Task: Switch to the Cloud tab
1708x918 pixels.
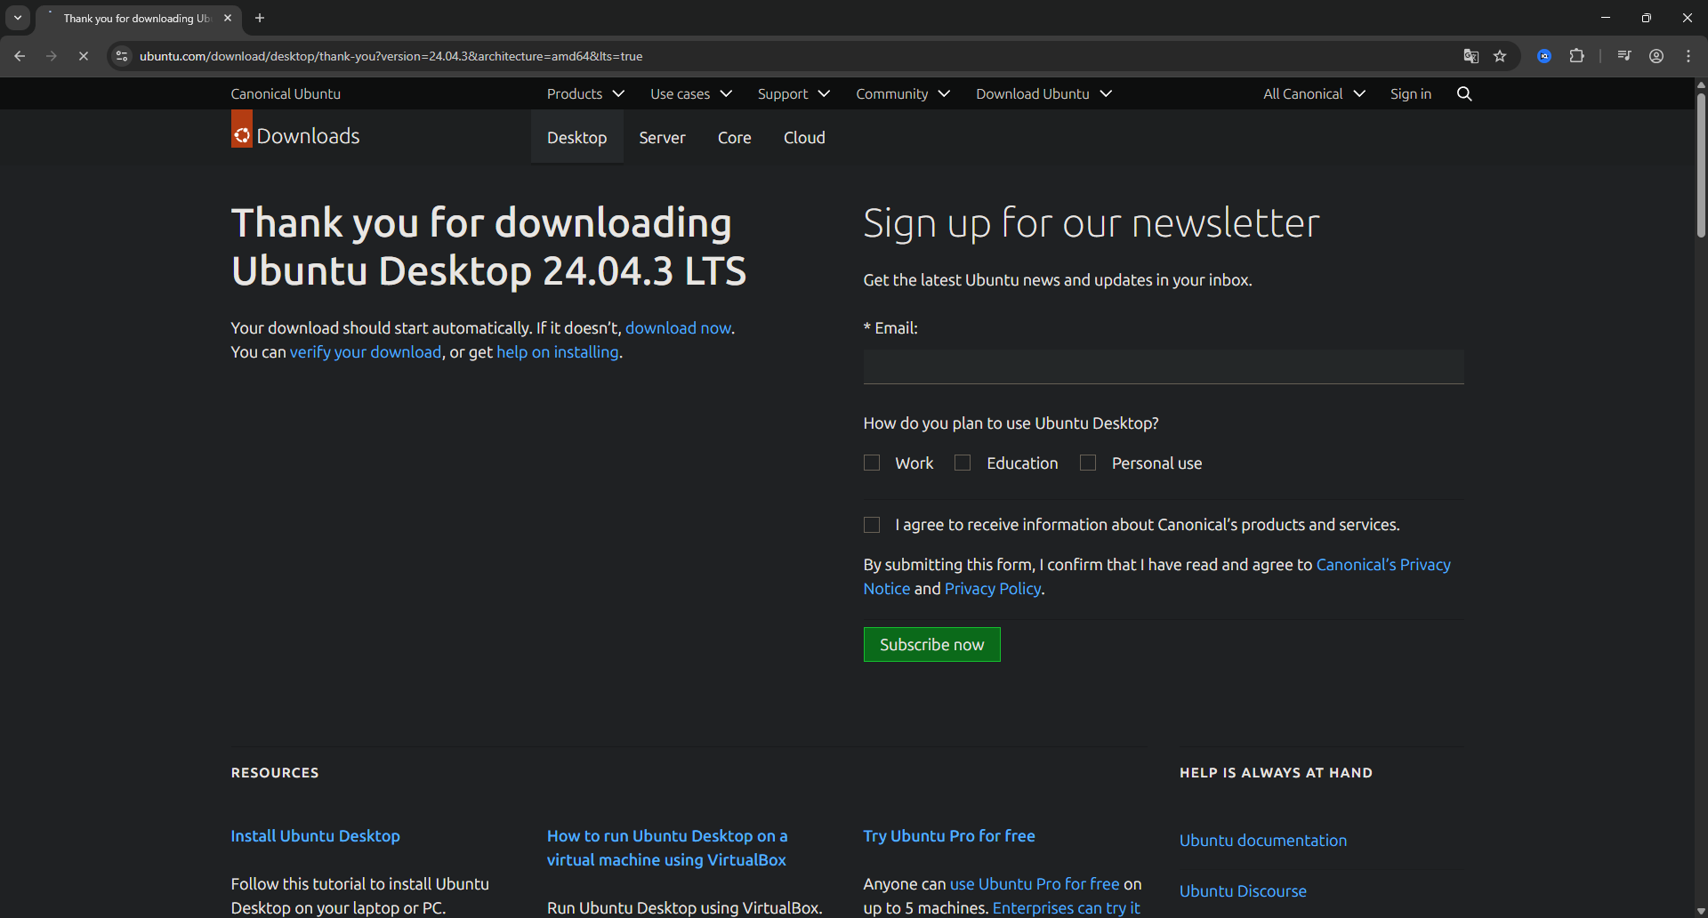Action: click(x=803, y=138)
